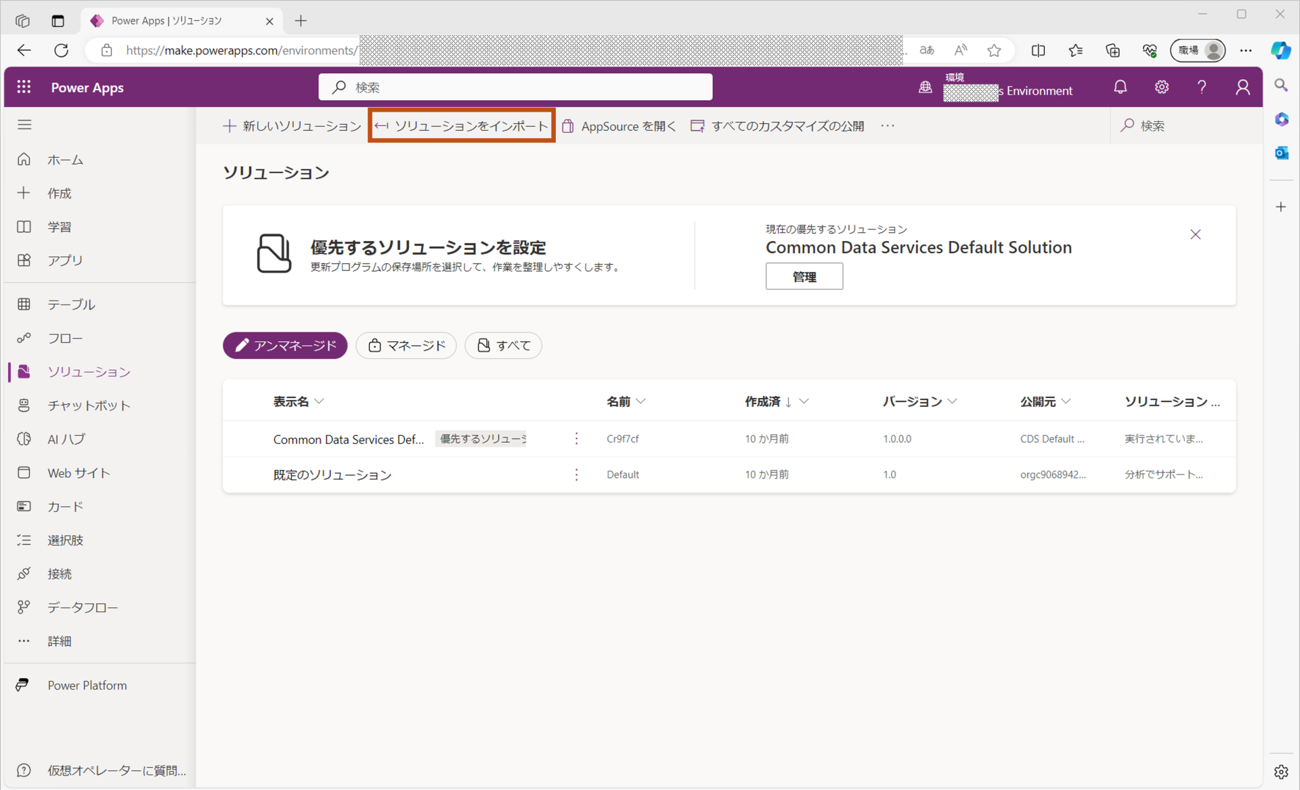Open テーブル in left navigation

[100, 305]
